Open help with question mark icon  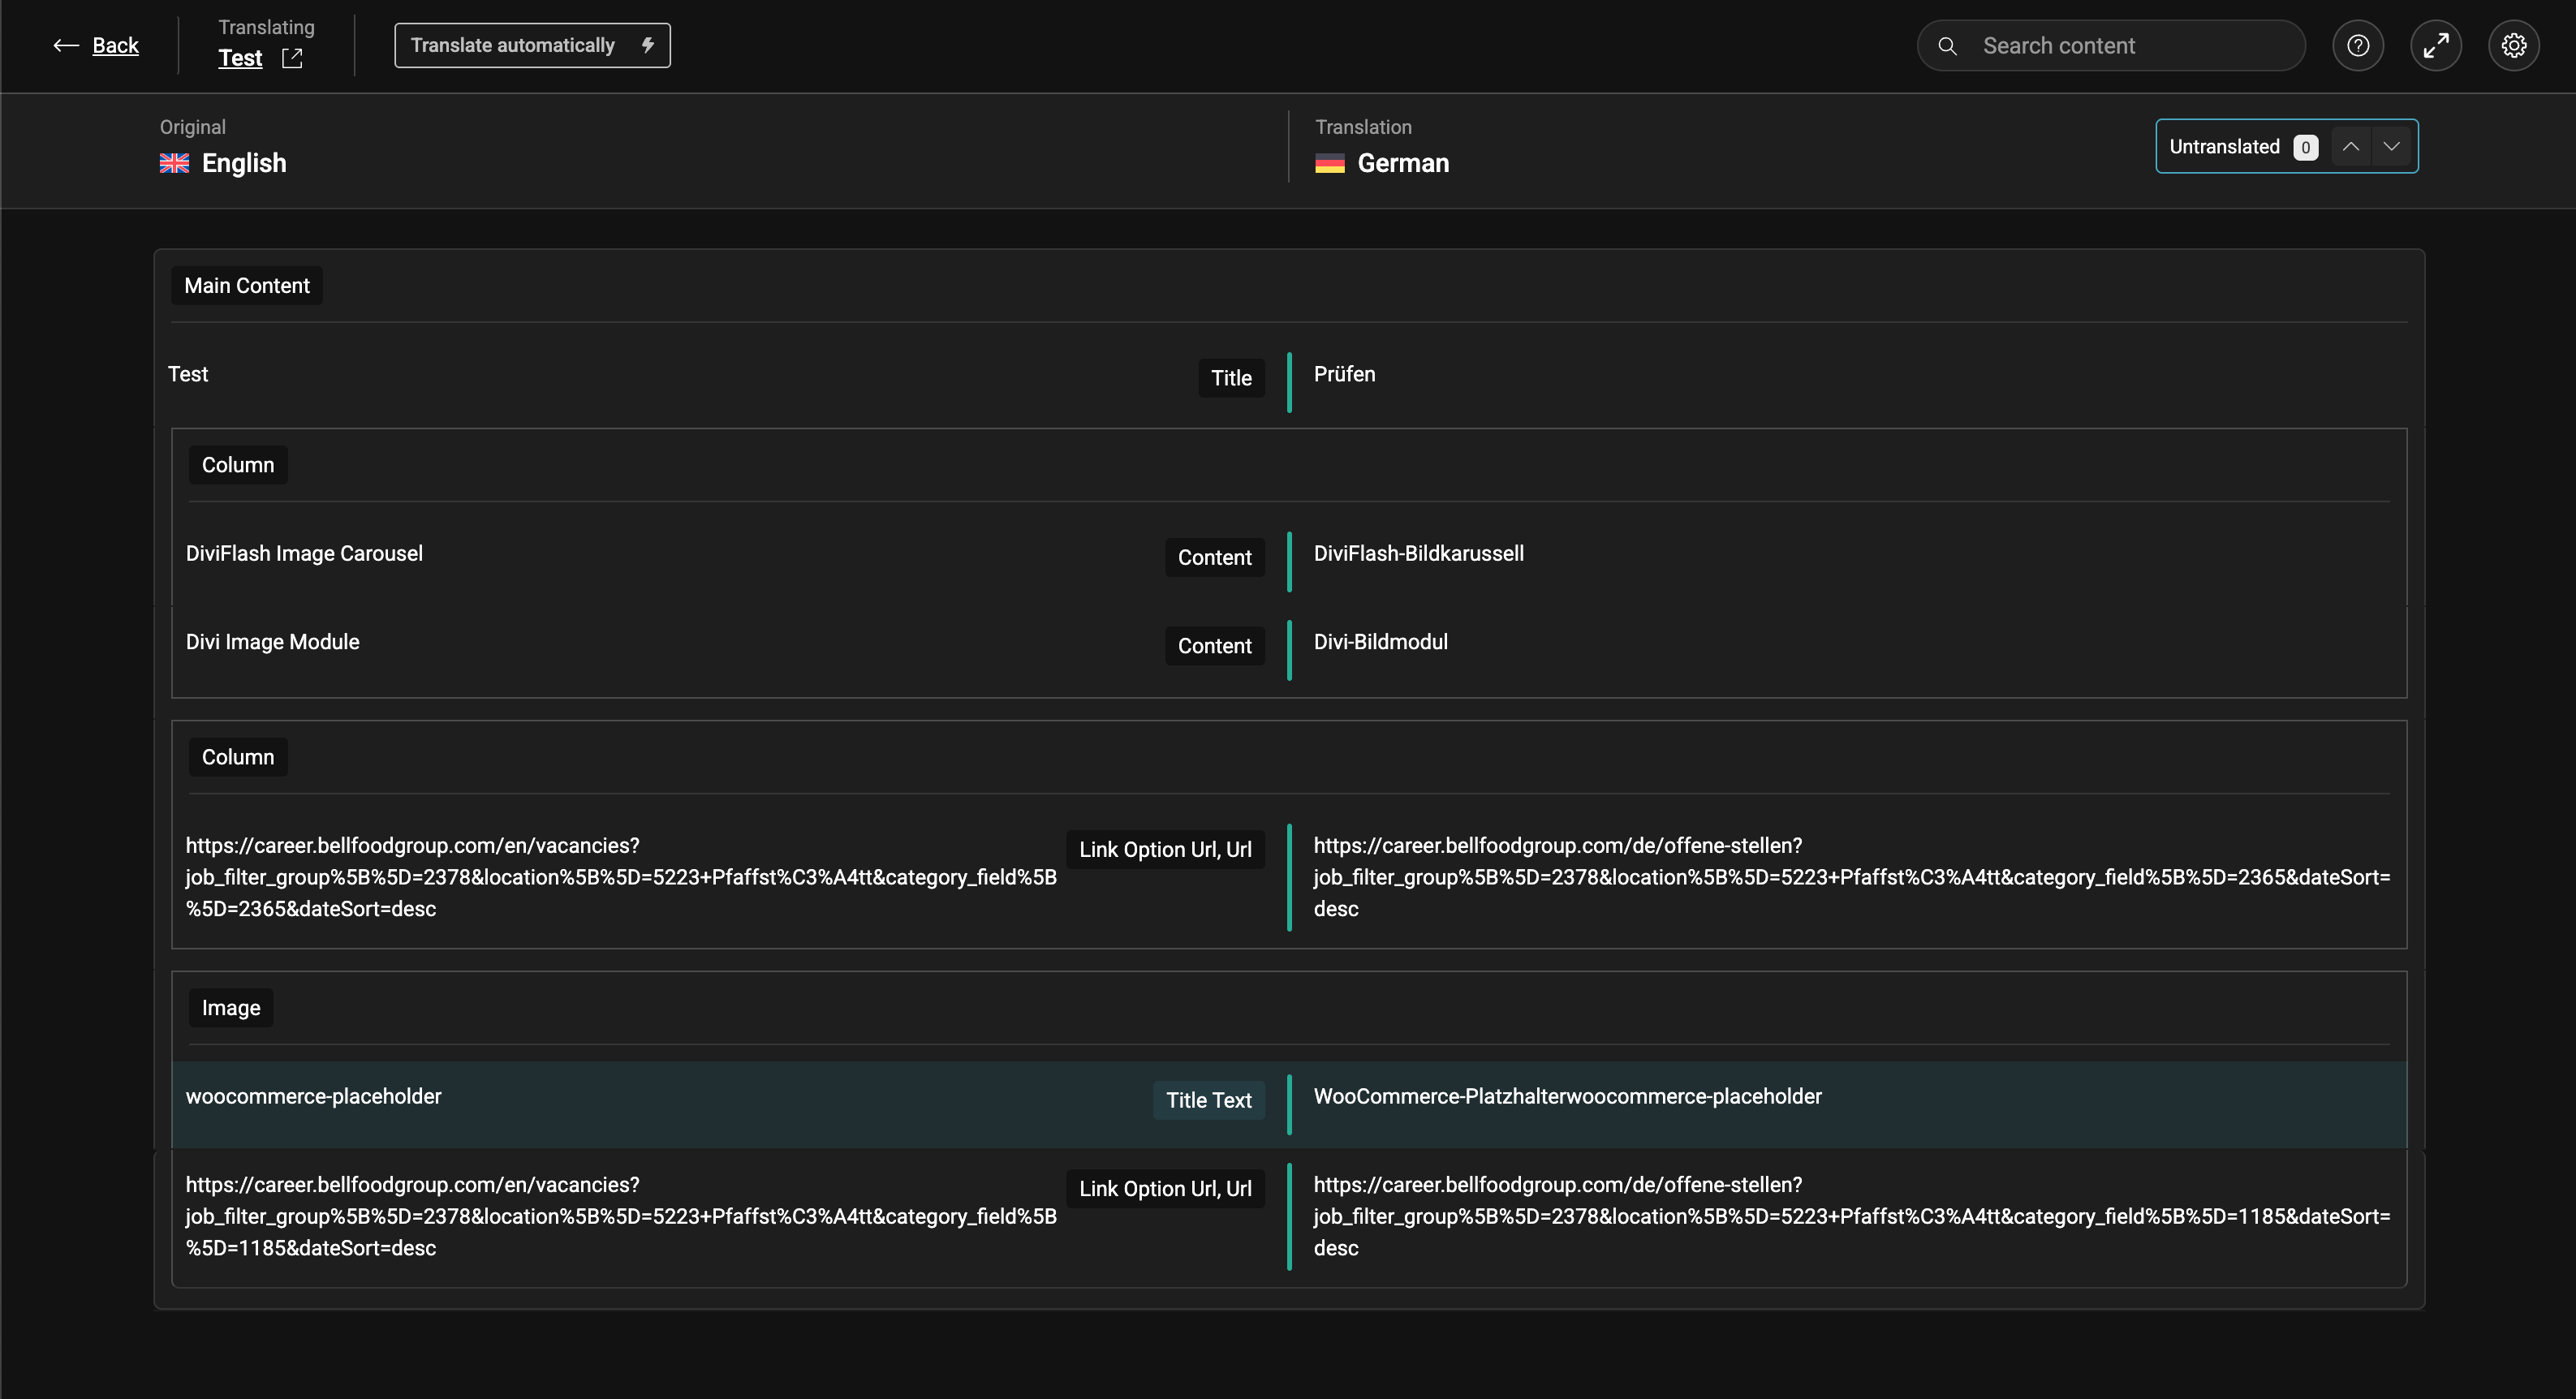[x=2358, y=46]
